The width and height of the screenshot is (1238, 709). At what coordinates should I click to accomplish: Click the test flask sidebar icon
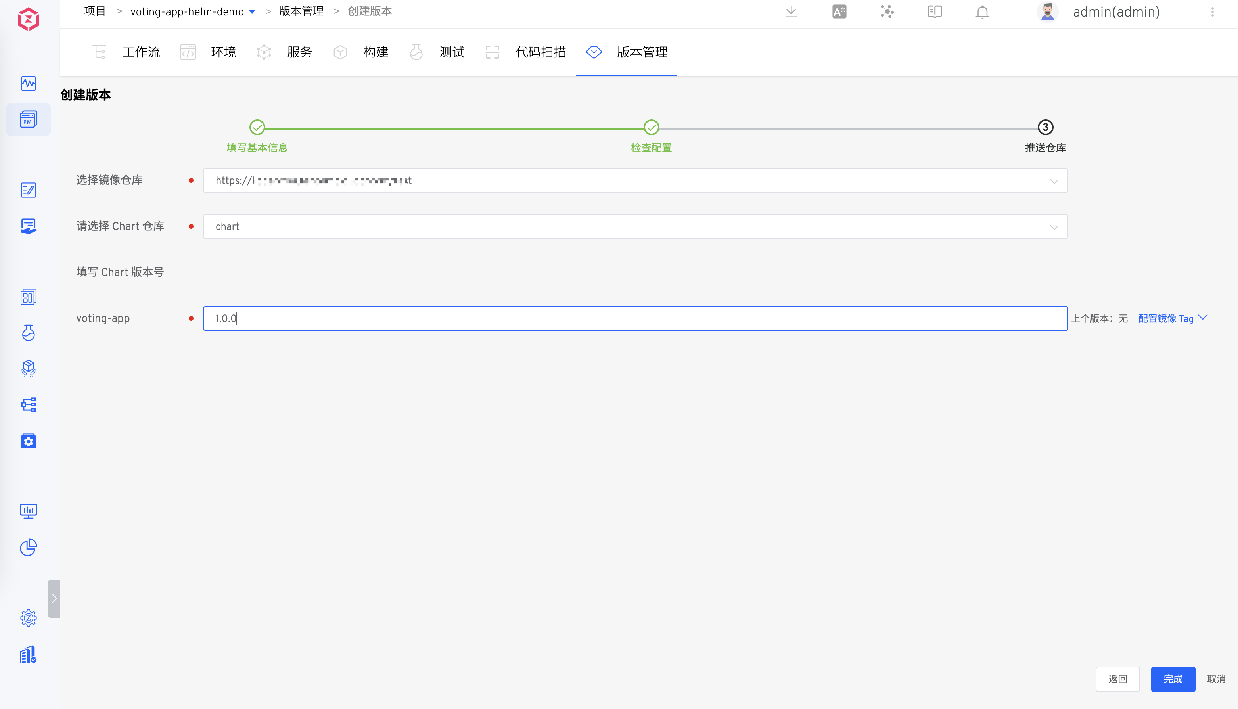[x=28, y=333]
